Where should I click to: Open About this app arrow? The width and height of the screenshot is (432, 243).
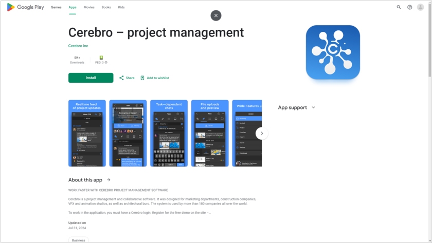[109, 180]
